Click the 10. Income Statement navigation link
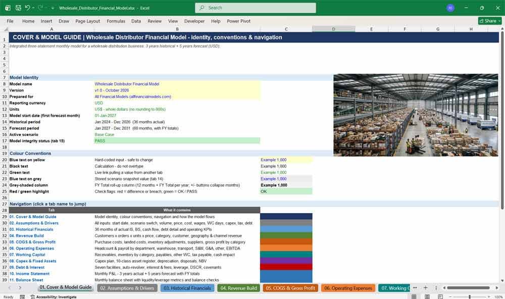 29,274
